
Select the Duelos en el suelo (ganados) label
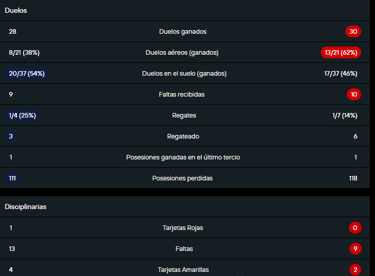pyautogui.click(x=184, y=74)
